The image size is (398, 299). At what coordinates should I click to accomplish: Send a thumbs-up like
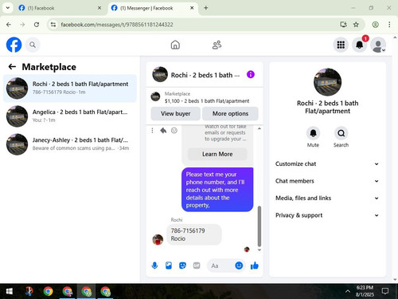(x=255, y=266)
